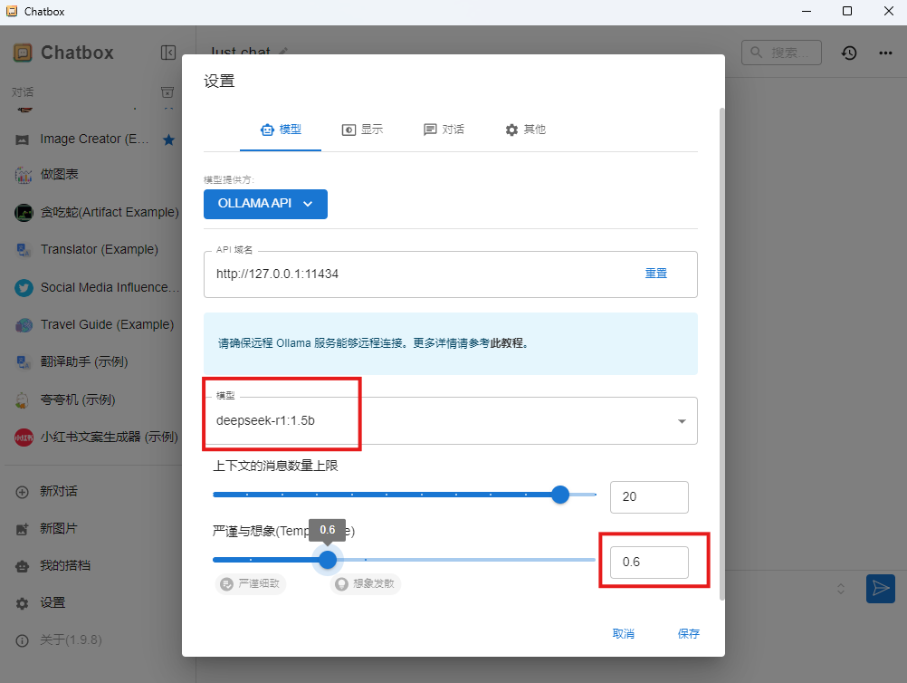Click the context message limit slider handle
The height and width of the screenshot is (683, 907).
pos(560,495)
